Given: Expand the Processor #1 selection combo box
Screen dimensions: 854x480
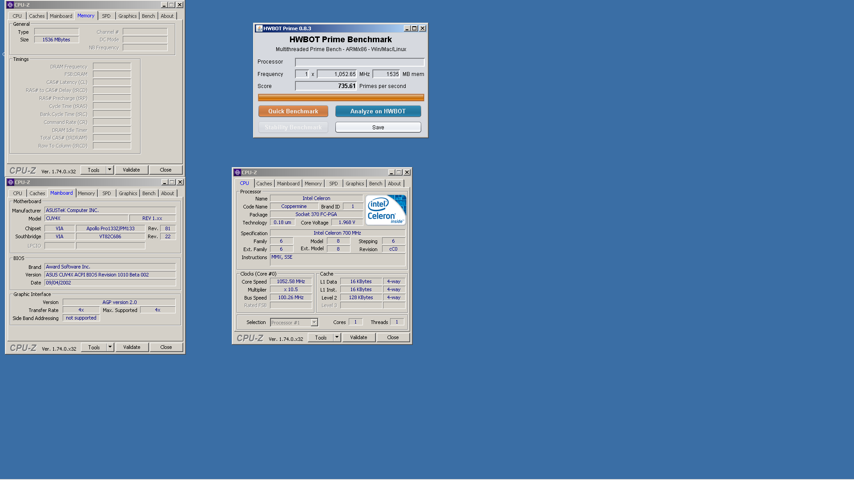Looking at the screenshot, I should coord(314,323).
